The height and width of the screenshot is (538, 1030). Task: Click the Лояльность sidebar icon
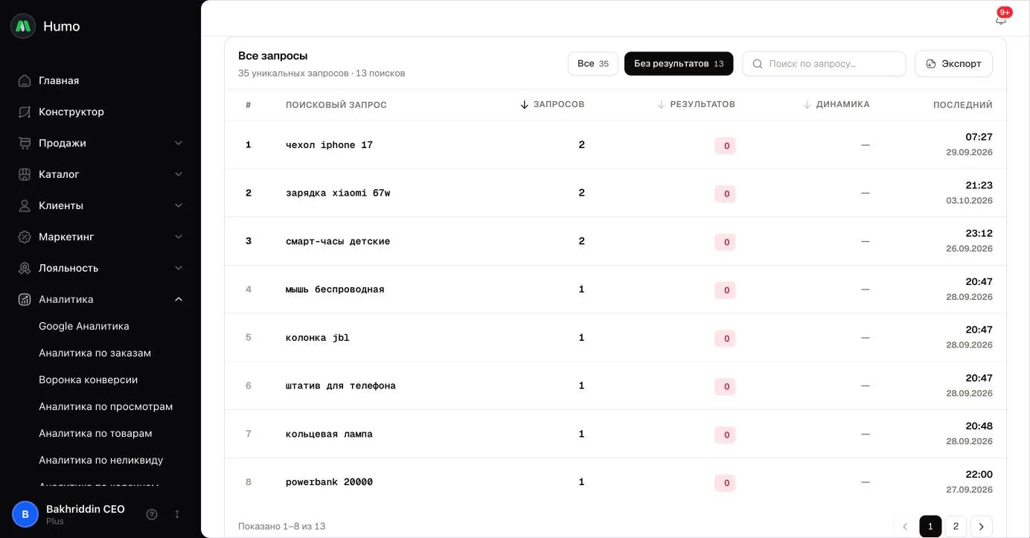coord(25,268)
